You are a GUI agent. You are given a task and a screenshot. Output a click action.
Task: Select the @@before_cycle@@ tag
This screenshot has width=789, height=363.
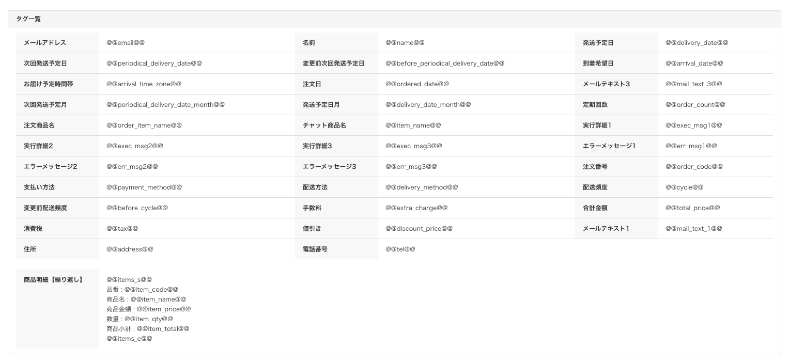point(137,208)
